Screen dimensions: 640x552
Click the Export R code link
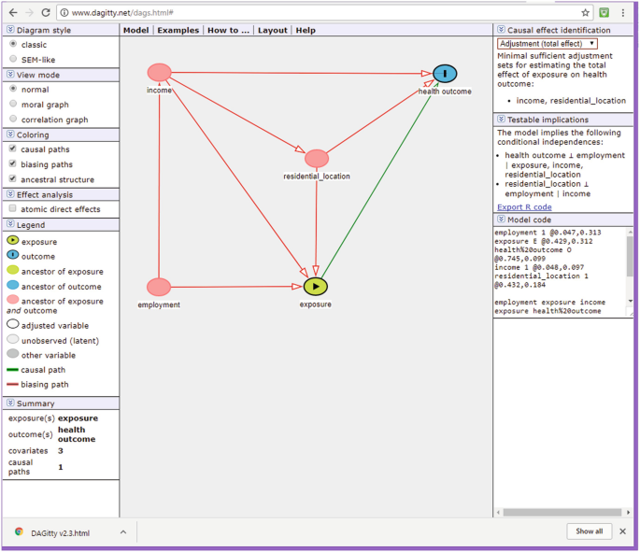click(x=524, y=206)
